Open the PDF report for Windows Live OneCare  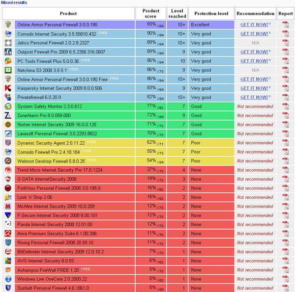pos(285,279)
